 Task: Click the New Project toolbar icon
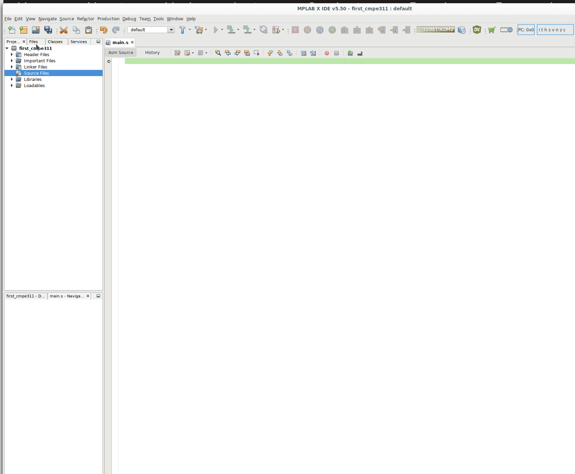tap(23, 30)
